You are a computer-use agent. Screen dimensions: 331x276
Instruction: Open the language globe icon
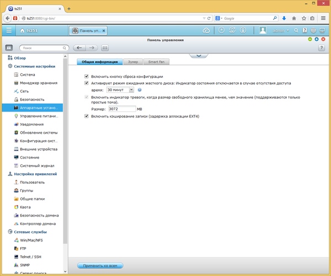313,30
